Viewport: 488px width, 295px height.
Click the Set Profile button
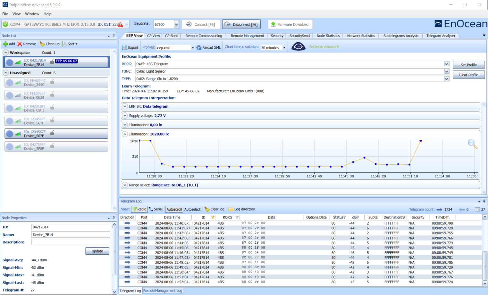click(468, 65)
